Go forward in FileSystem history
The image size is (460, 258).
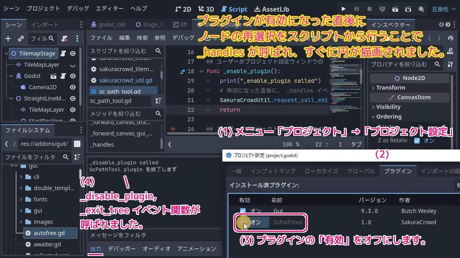point(14,144)
